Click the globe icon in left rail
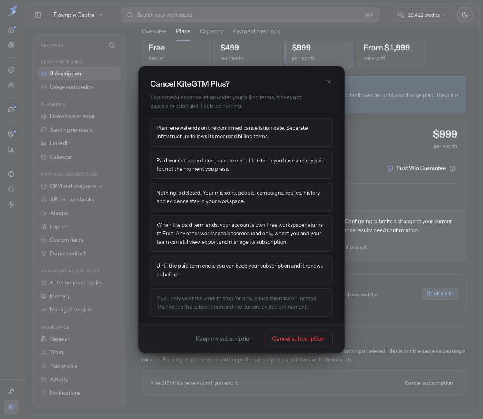 (x=11, y=174)
